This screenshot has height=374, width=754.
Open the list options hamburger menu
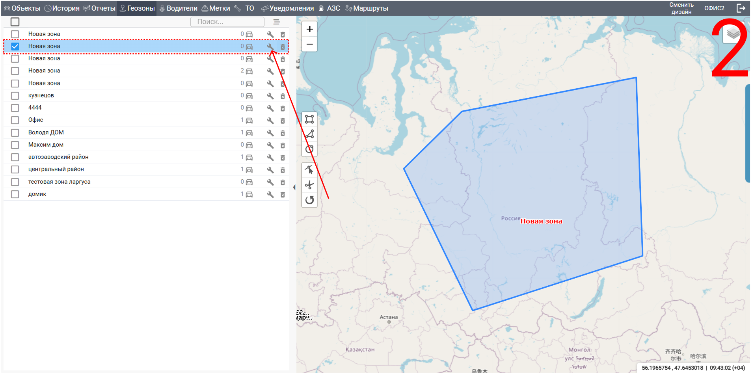pyautogui.click(x=277, y=22)
